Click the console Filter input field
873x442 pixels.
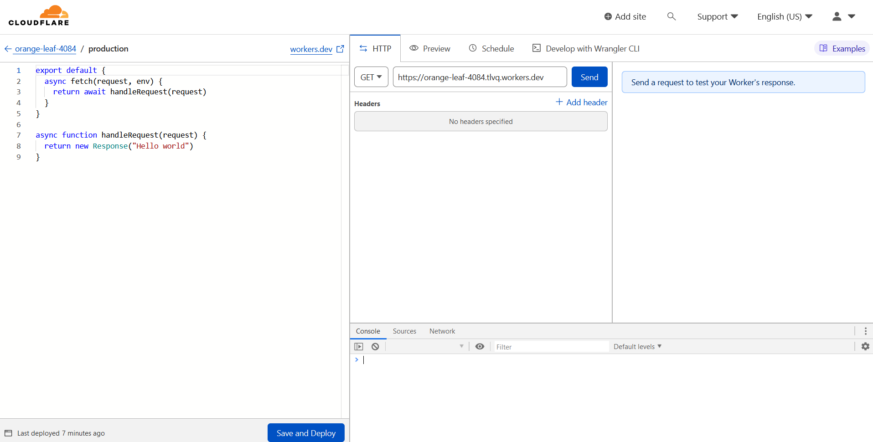tap(551, 346)
